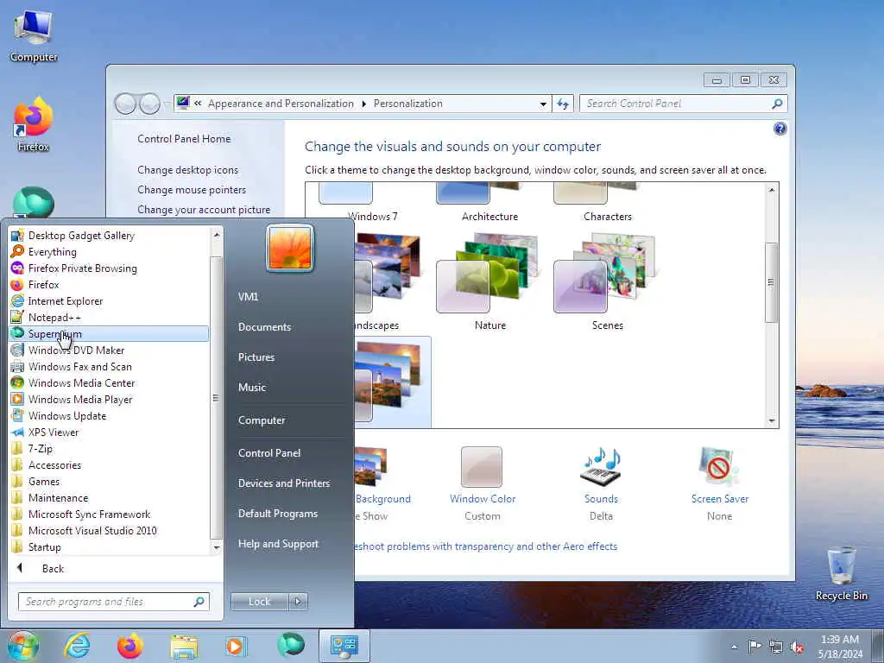Click the Start orb on the taskbar
Screen dimensions: 884x663
23,646
